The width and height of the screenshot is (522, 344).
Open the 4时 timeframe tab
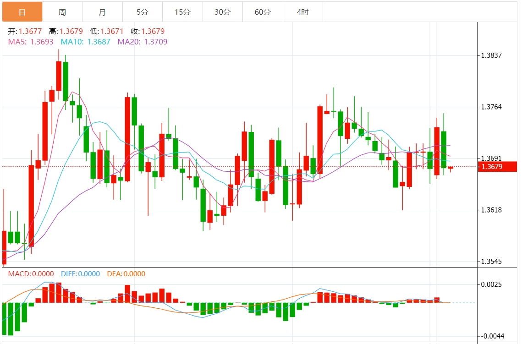pyautogui.click(x=303, y=12)
